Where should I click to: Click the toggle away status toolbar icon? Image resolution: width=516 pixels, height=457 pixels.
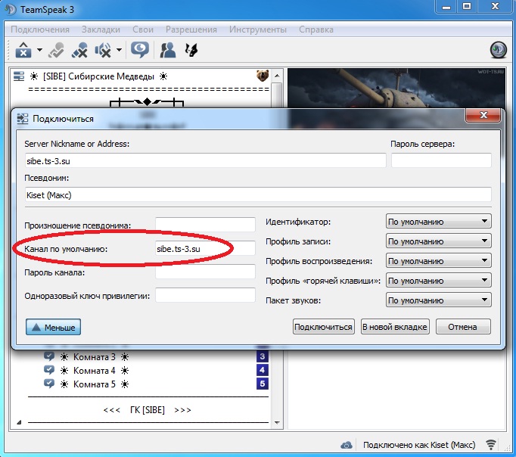(56, 50)
